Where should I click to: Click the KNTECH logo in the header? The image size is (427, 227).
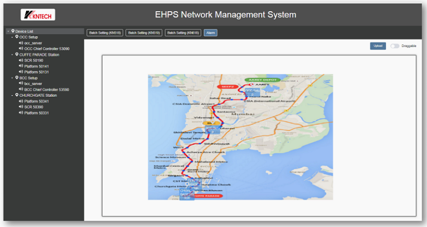pos(38,14)
